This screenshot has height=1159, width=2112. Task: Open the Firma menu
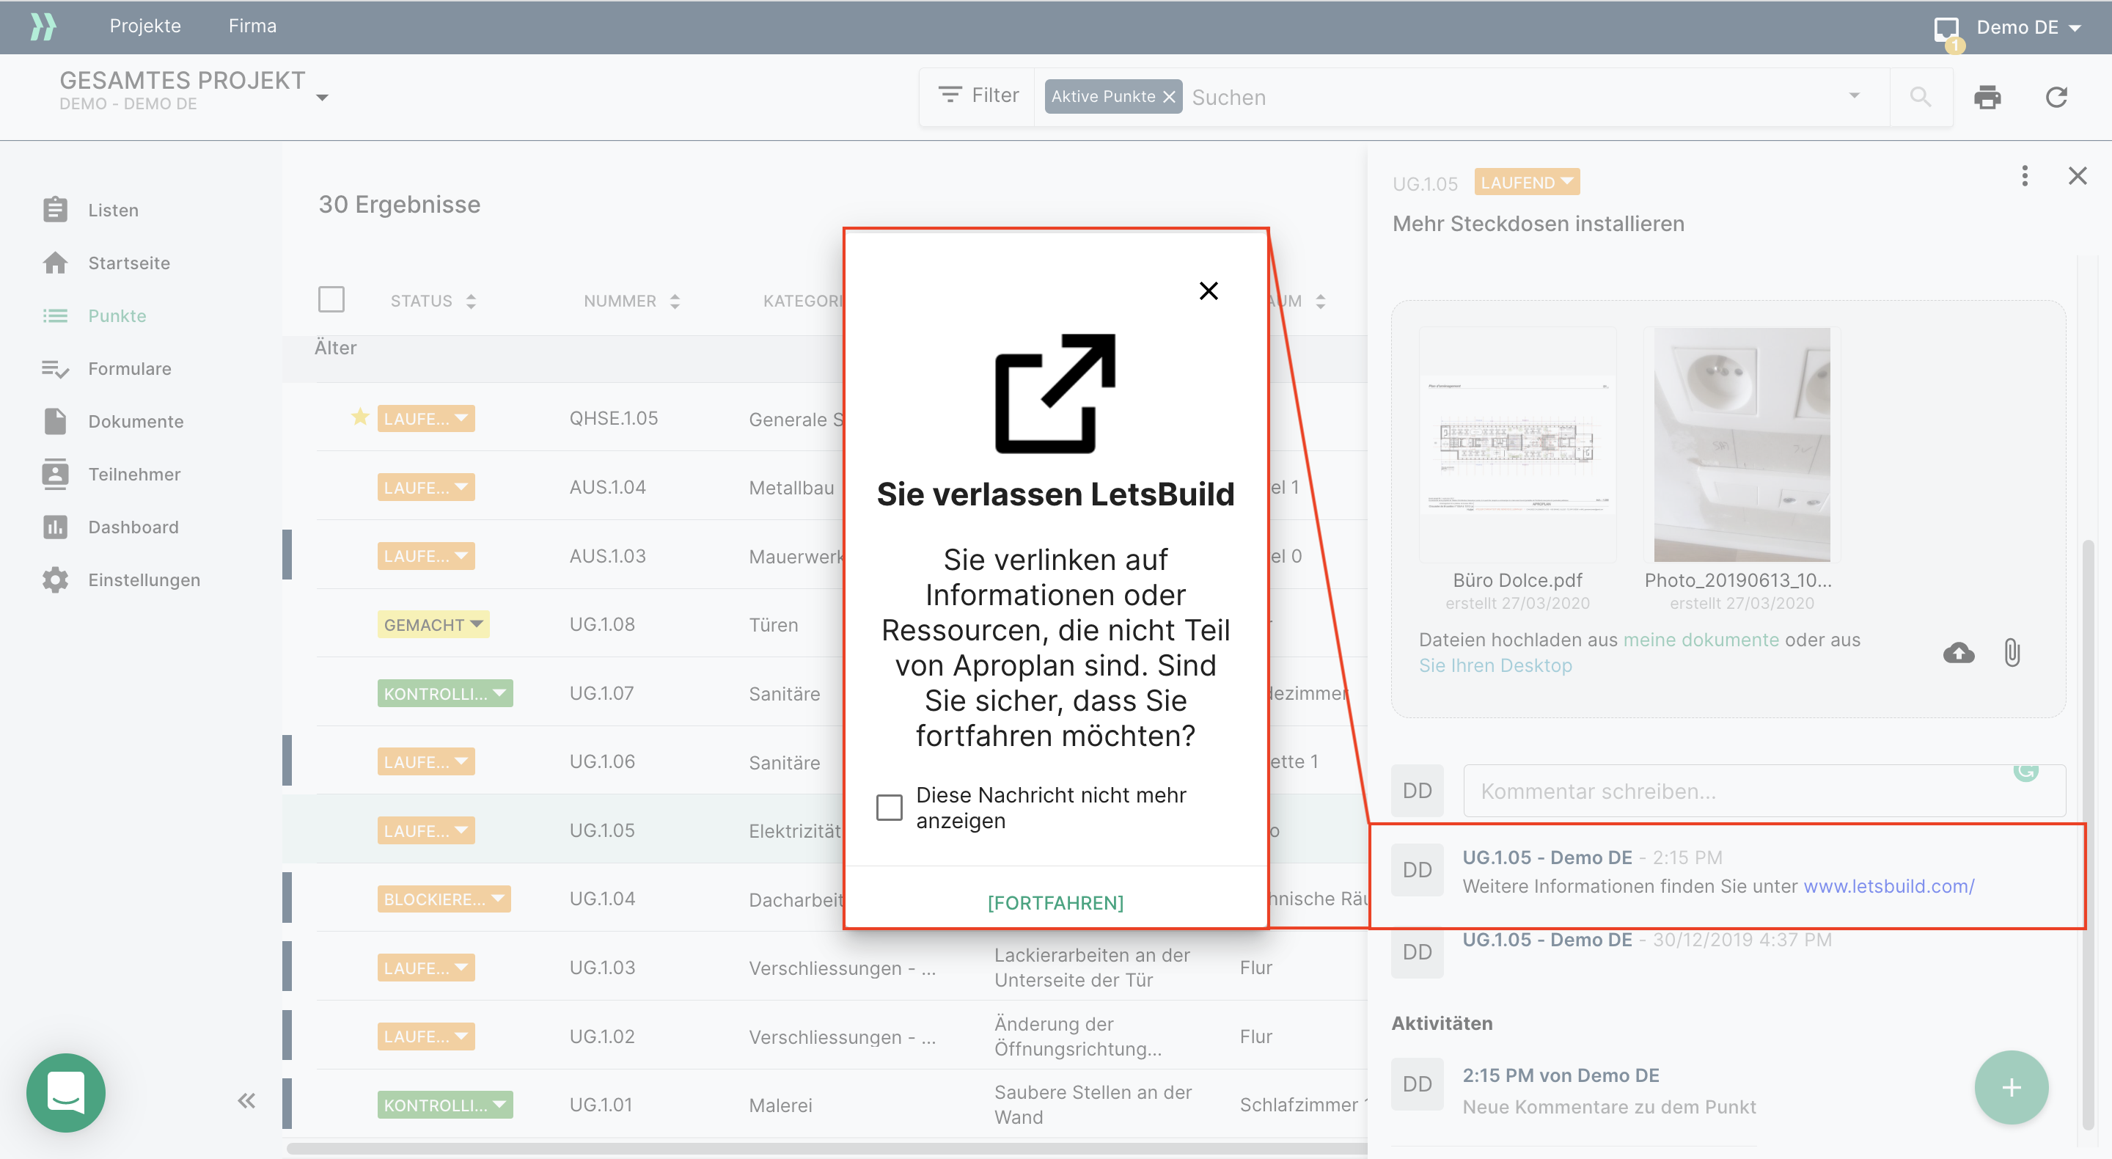click(x=252, y=26)
